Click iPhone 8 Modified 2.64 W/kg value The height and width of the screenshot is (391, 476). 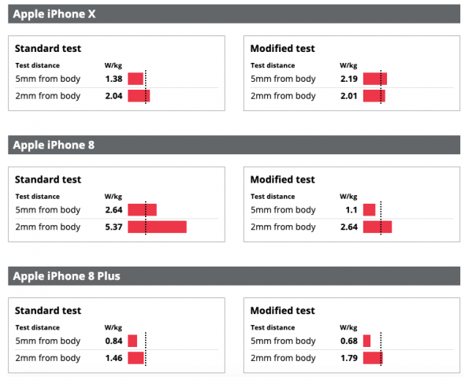[x=349, y=227]
